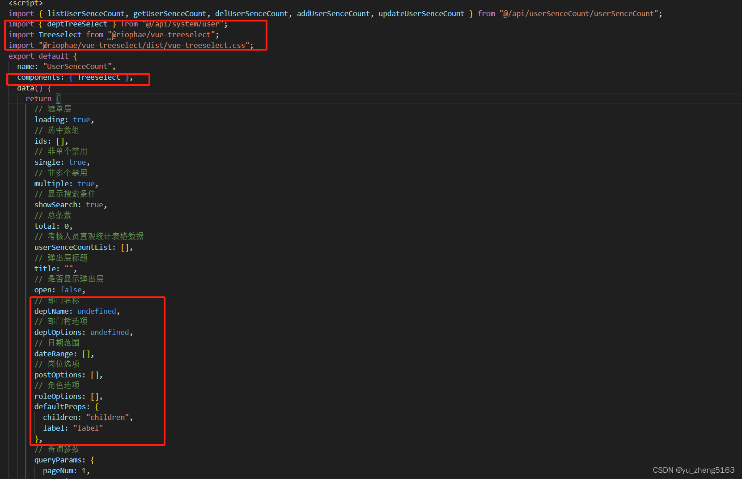Screen dimensions: 742x479
Task: Click the addUserSenceCount import name
Action: pyautogui.click(x=333, y=13)
